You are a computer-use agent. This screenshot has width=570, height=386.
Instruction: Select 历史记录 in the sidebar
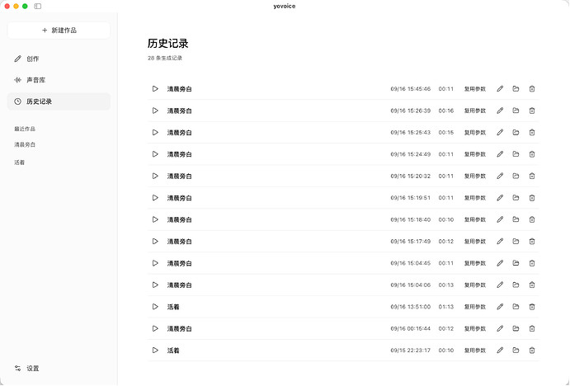(59, 101)
